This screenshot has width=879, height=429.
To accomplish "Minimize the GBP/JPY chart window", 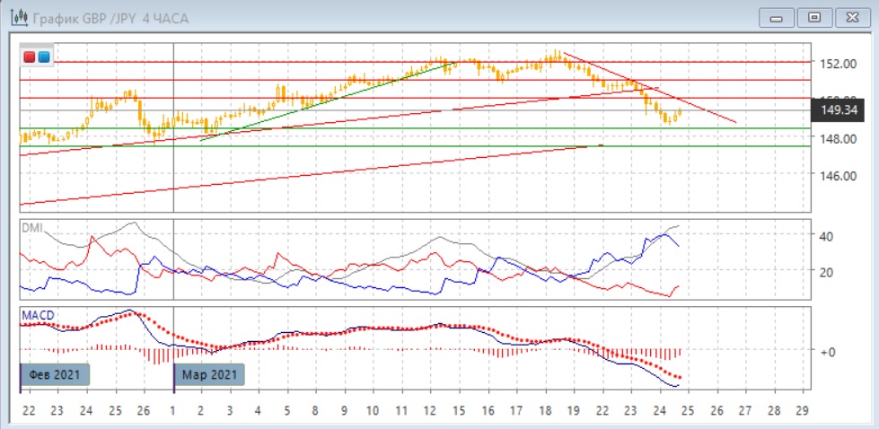I will point(777,17).
